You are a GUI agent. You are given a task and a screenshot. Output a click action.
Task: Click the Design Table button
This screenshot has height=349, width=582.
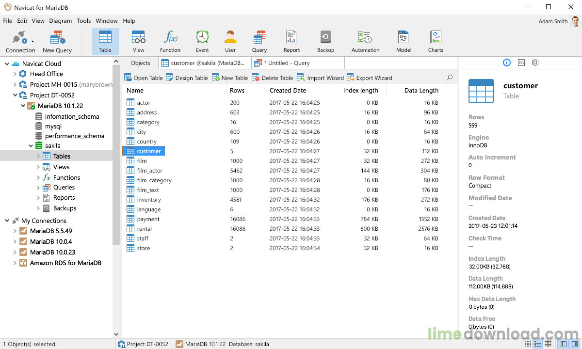pyautogui.click(x=187, y=78)
